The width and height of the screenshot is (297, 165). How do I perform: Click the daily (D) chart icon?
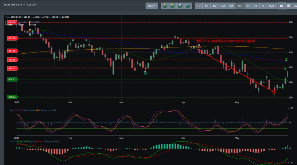(x=180, y=6)
